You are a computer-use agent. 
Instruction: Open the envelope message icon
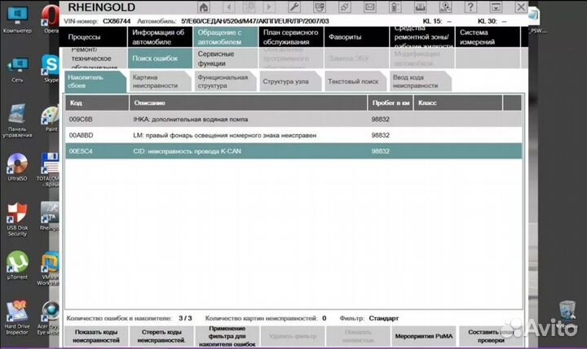[x=370, y=7]
